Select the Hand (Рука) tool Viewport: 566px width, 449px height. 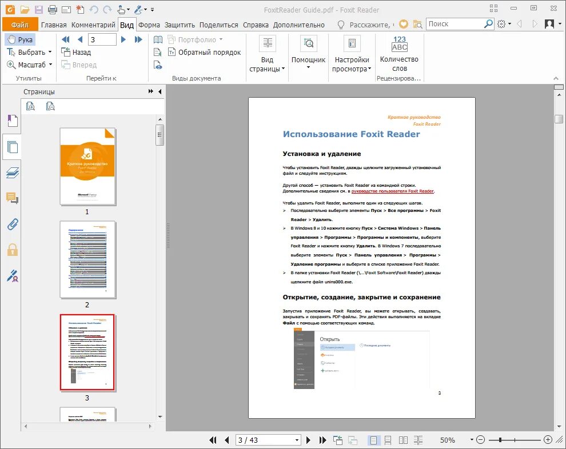20,39
